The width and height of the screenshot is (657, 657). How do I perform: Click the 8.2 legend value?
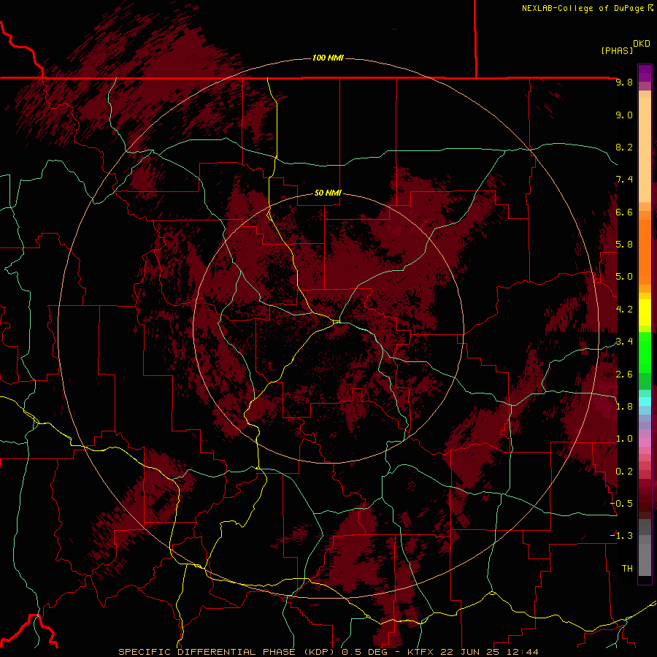click(624, 147)
